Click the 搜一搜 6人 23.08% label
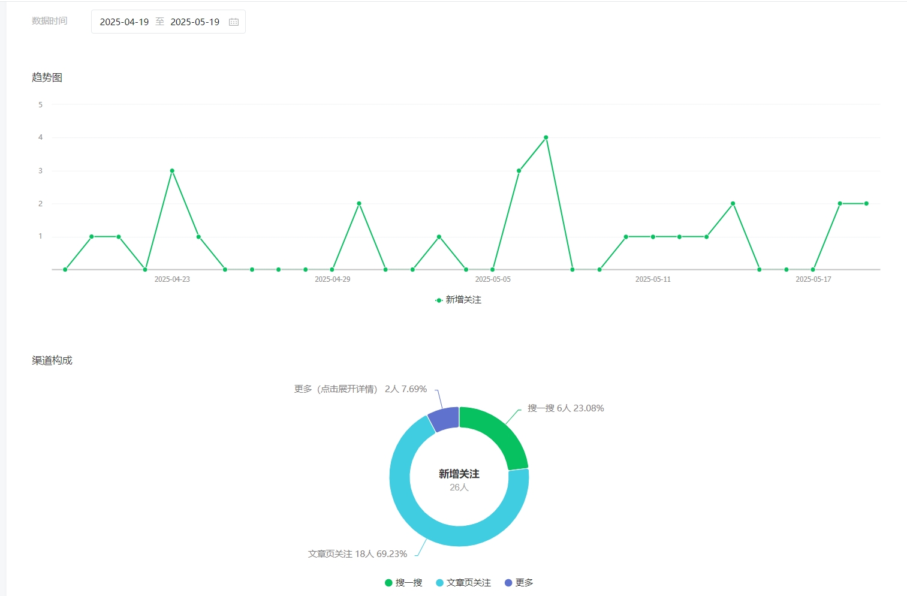 click(565, 408)
